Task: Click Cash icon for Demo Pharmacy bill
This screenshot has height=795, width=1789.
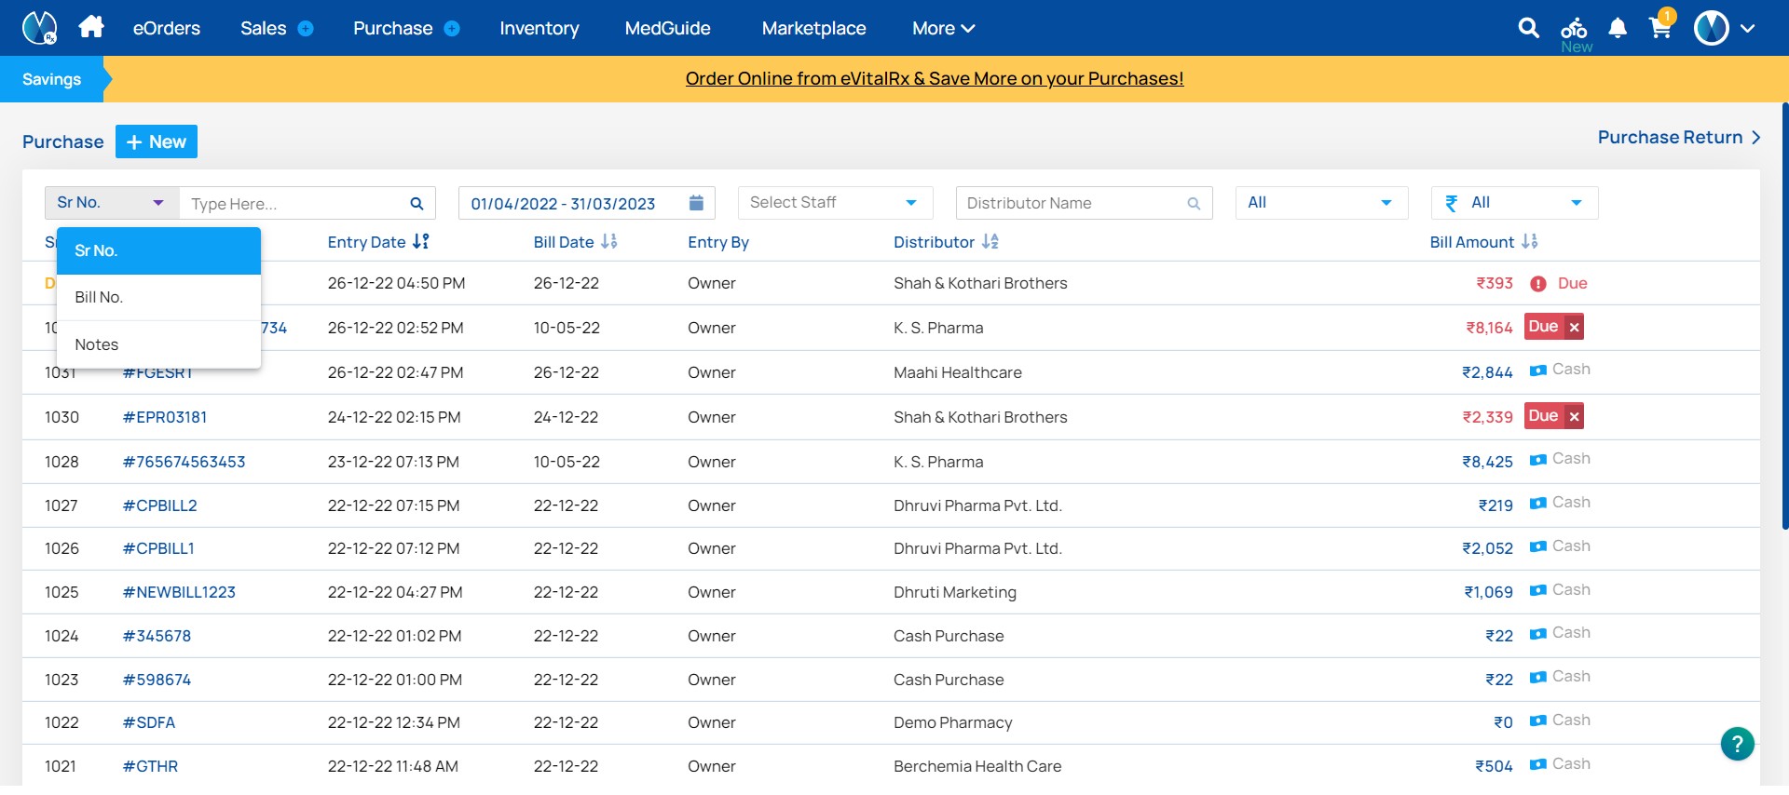Action: [1538, 721]
